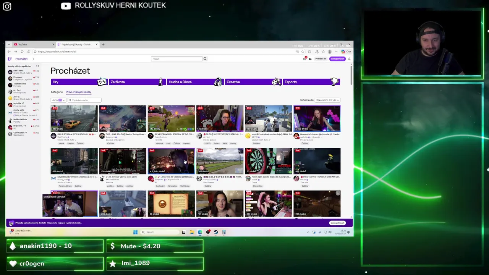
Task: Add this page to favorites star
Action: 303,52
